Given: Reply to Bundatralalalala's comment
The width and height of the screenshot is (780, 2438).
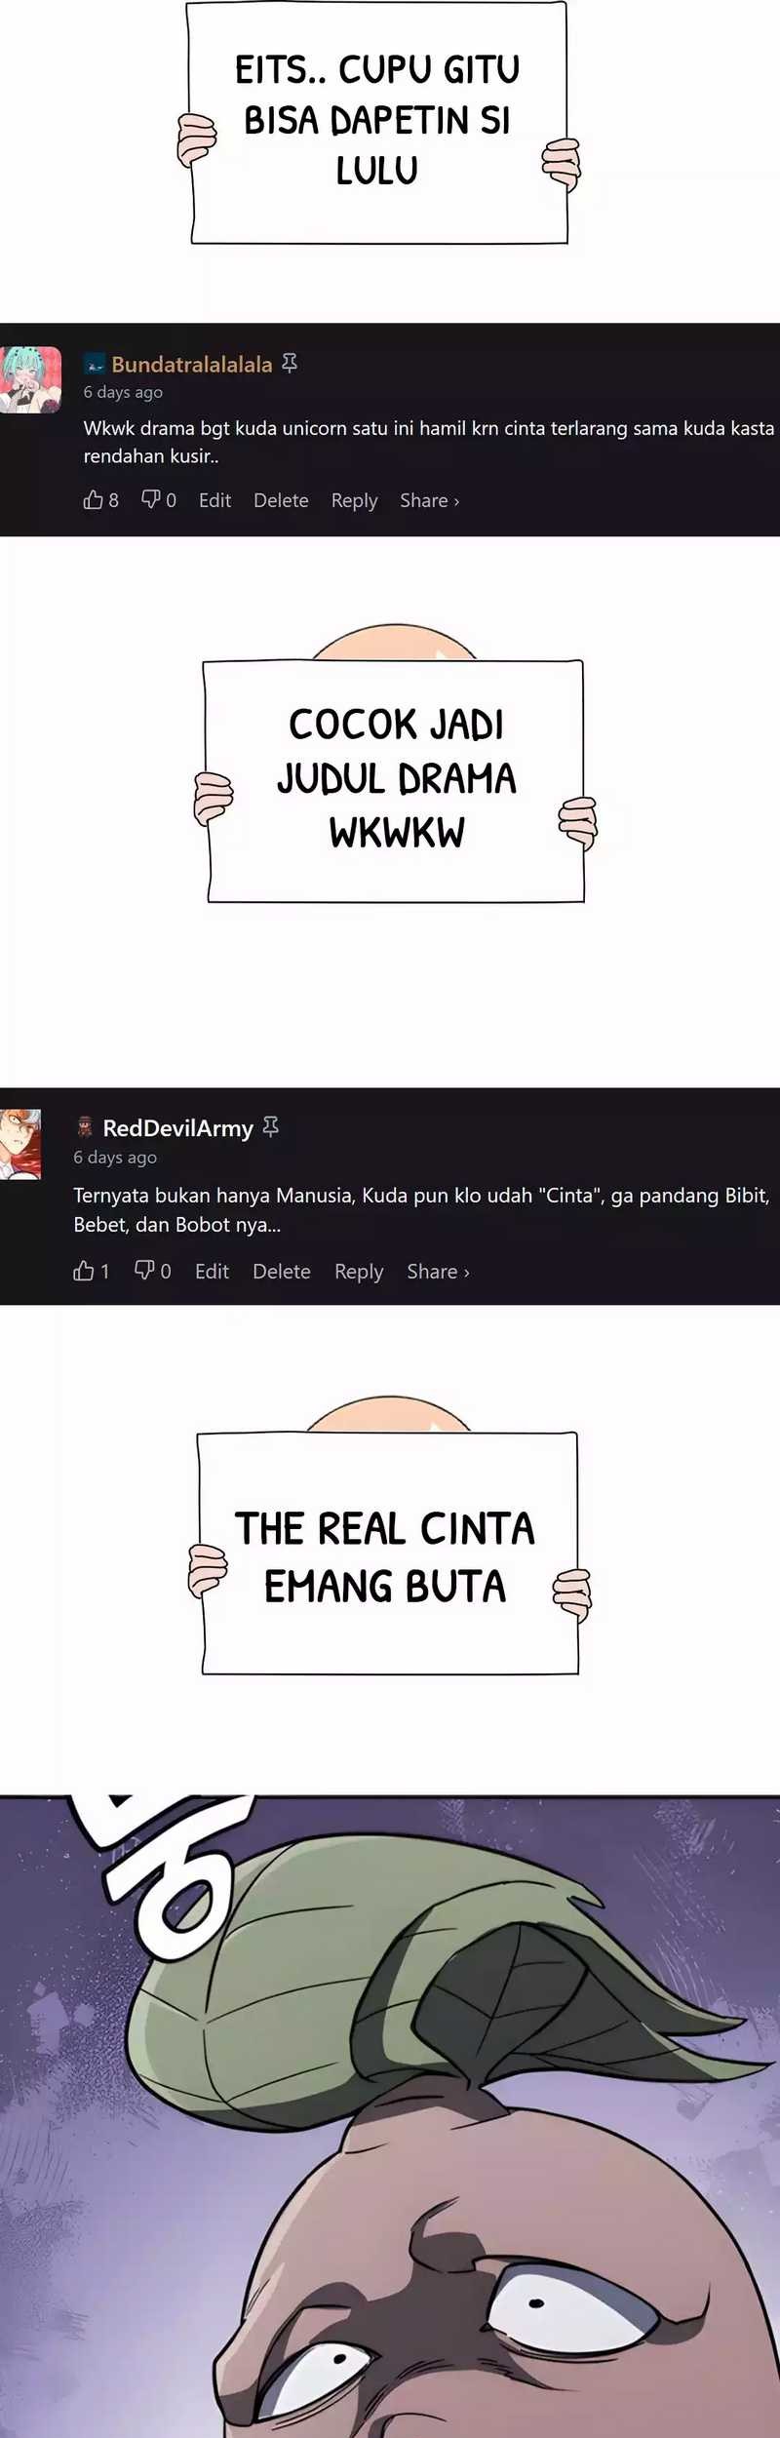Looking at the screenshot, I should [354, 501].
